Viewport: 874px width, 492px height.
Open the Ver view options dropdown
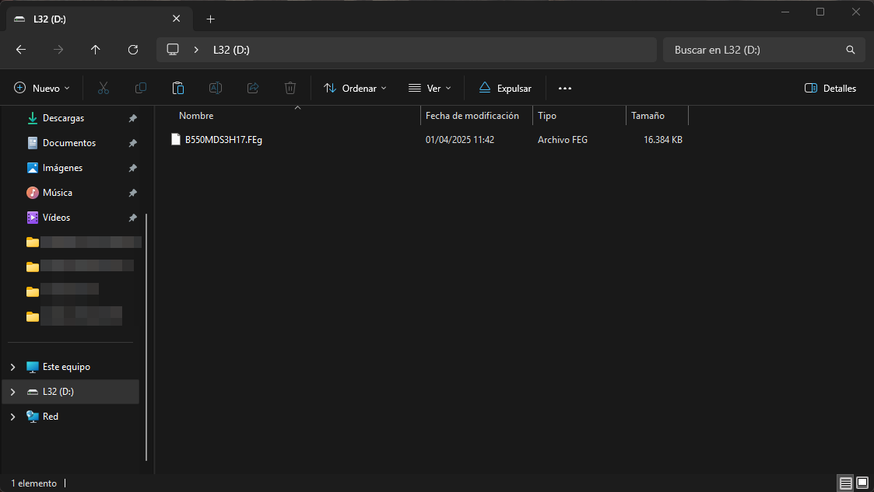430,89
